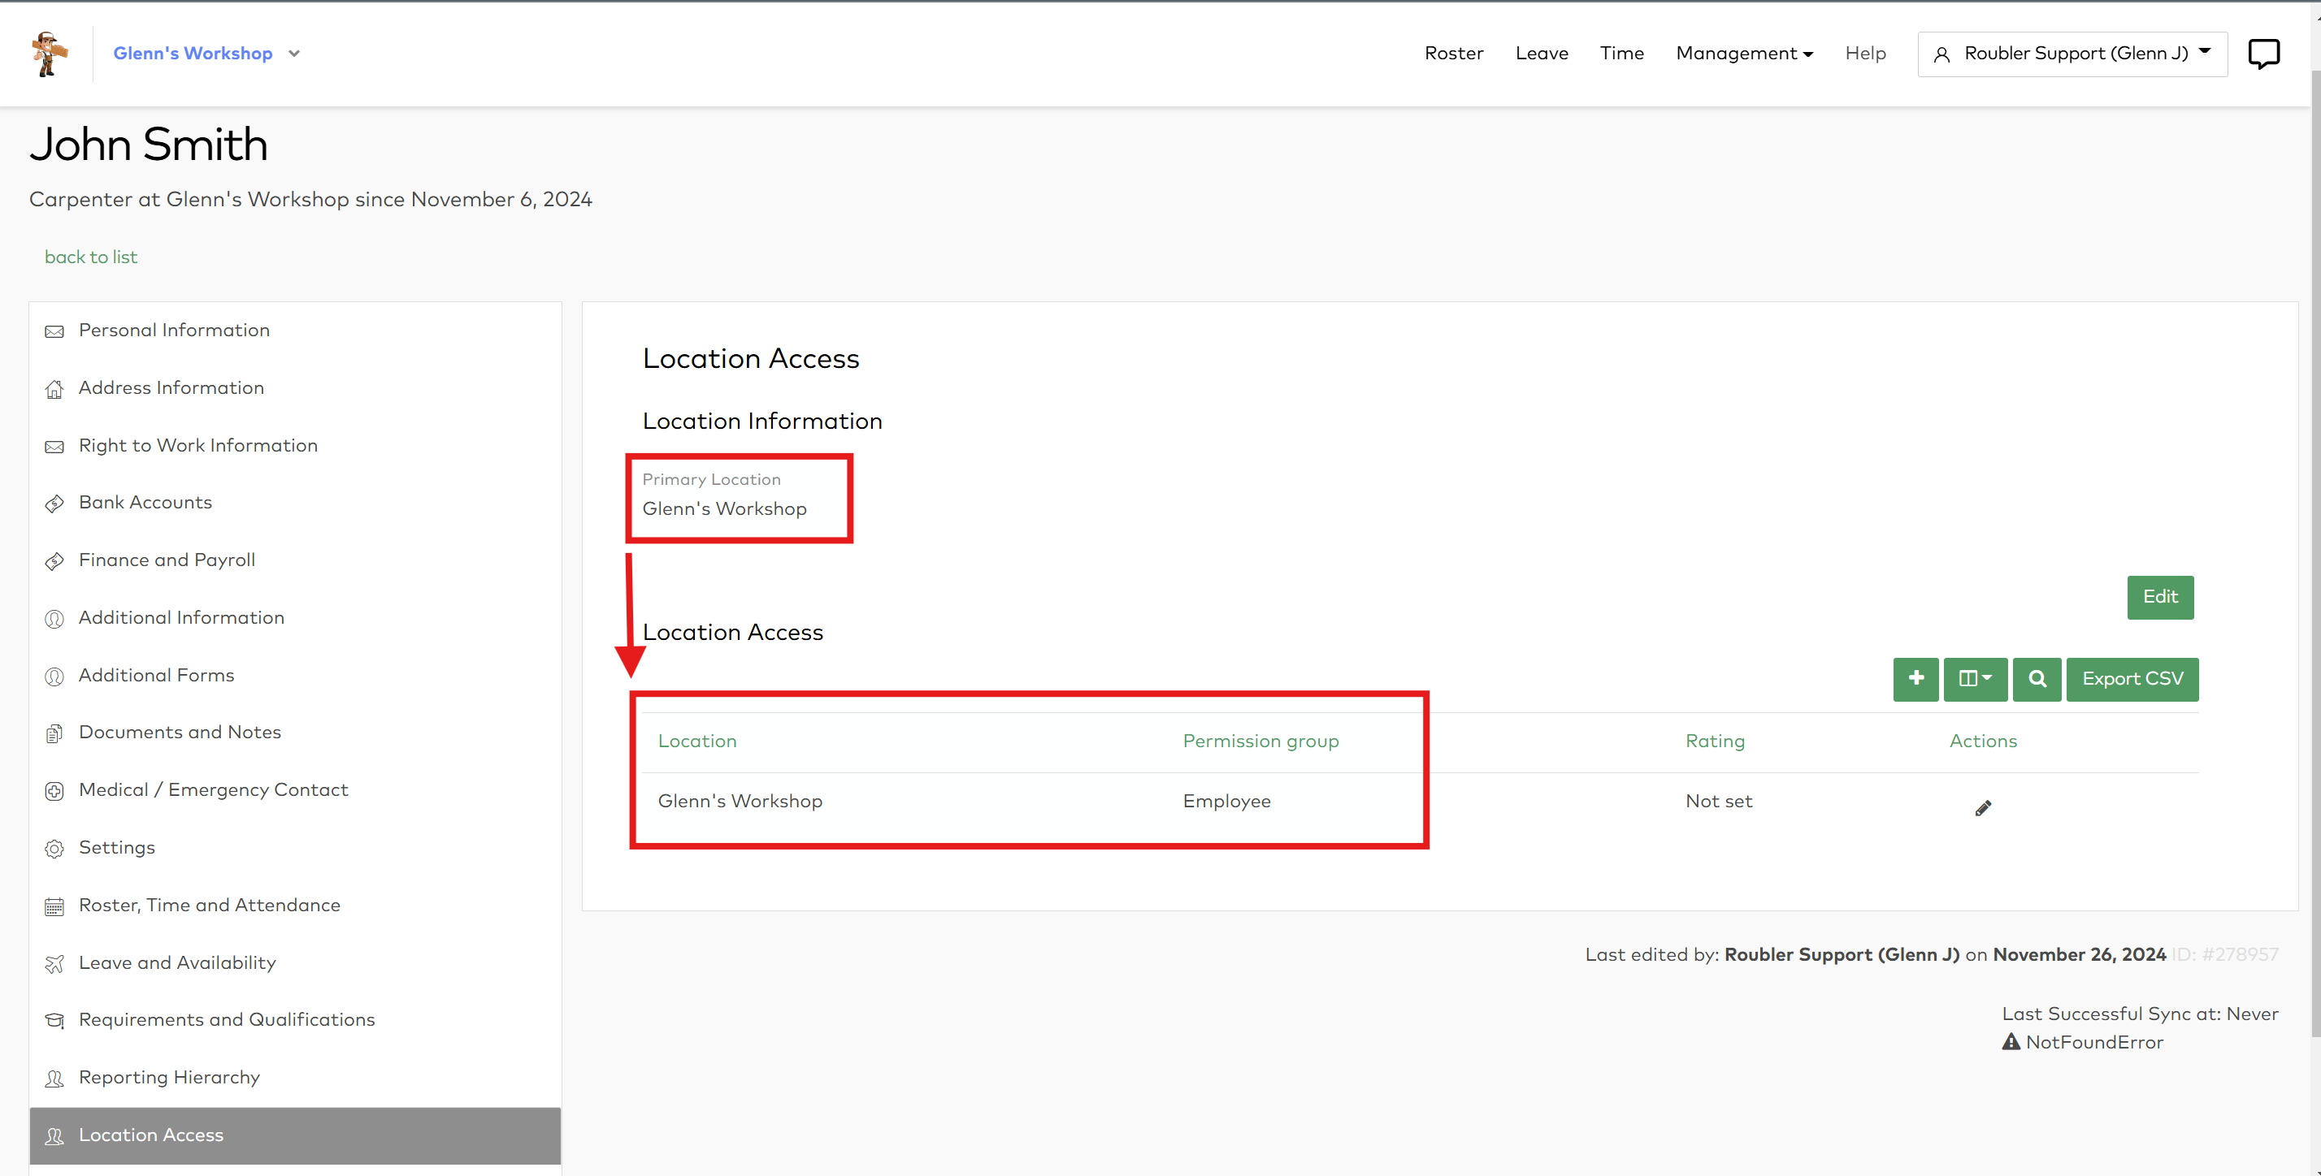Click the green Edit button
The height and width of the screenshot is (1176, 2321).
point(2160,597)
